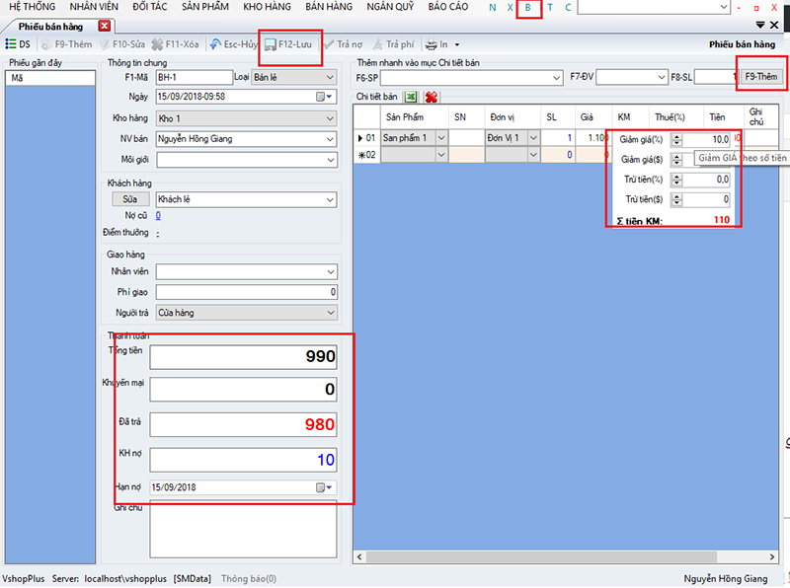Screen dimensions: 790x588
Task: Open the NV bán dropdown list
Action: pos(330,139)
